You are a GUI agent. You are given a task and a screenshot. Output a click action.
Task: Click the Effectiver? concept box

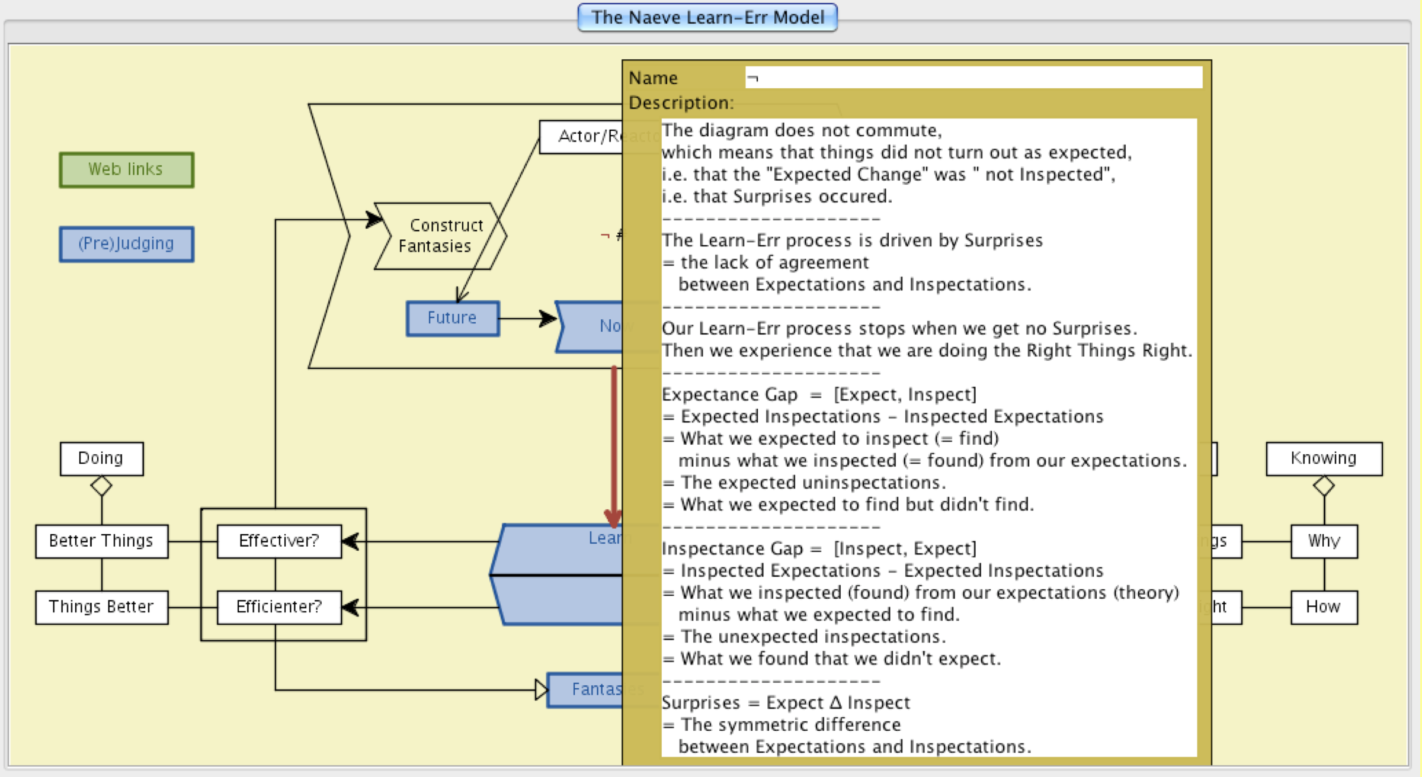coord(279,541)
